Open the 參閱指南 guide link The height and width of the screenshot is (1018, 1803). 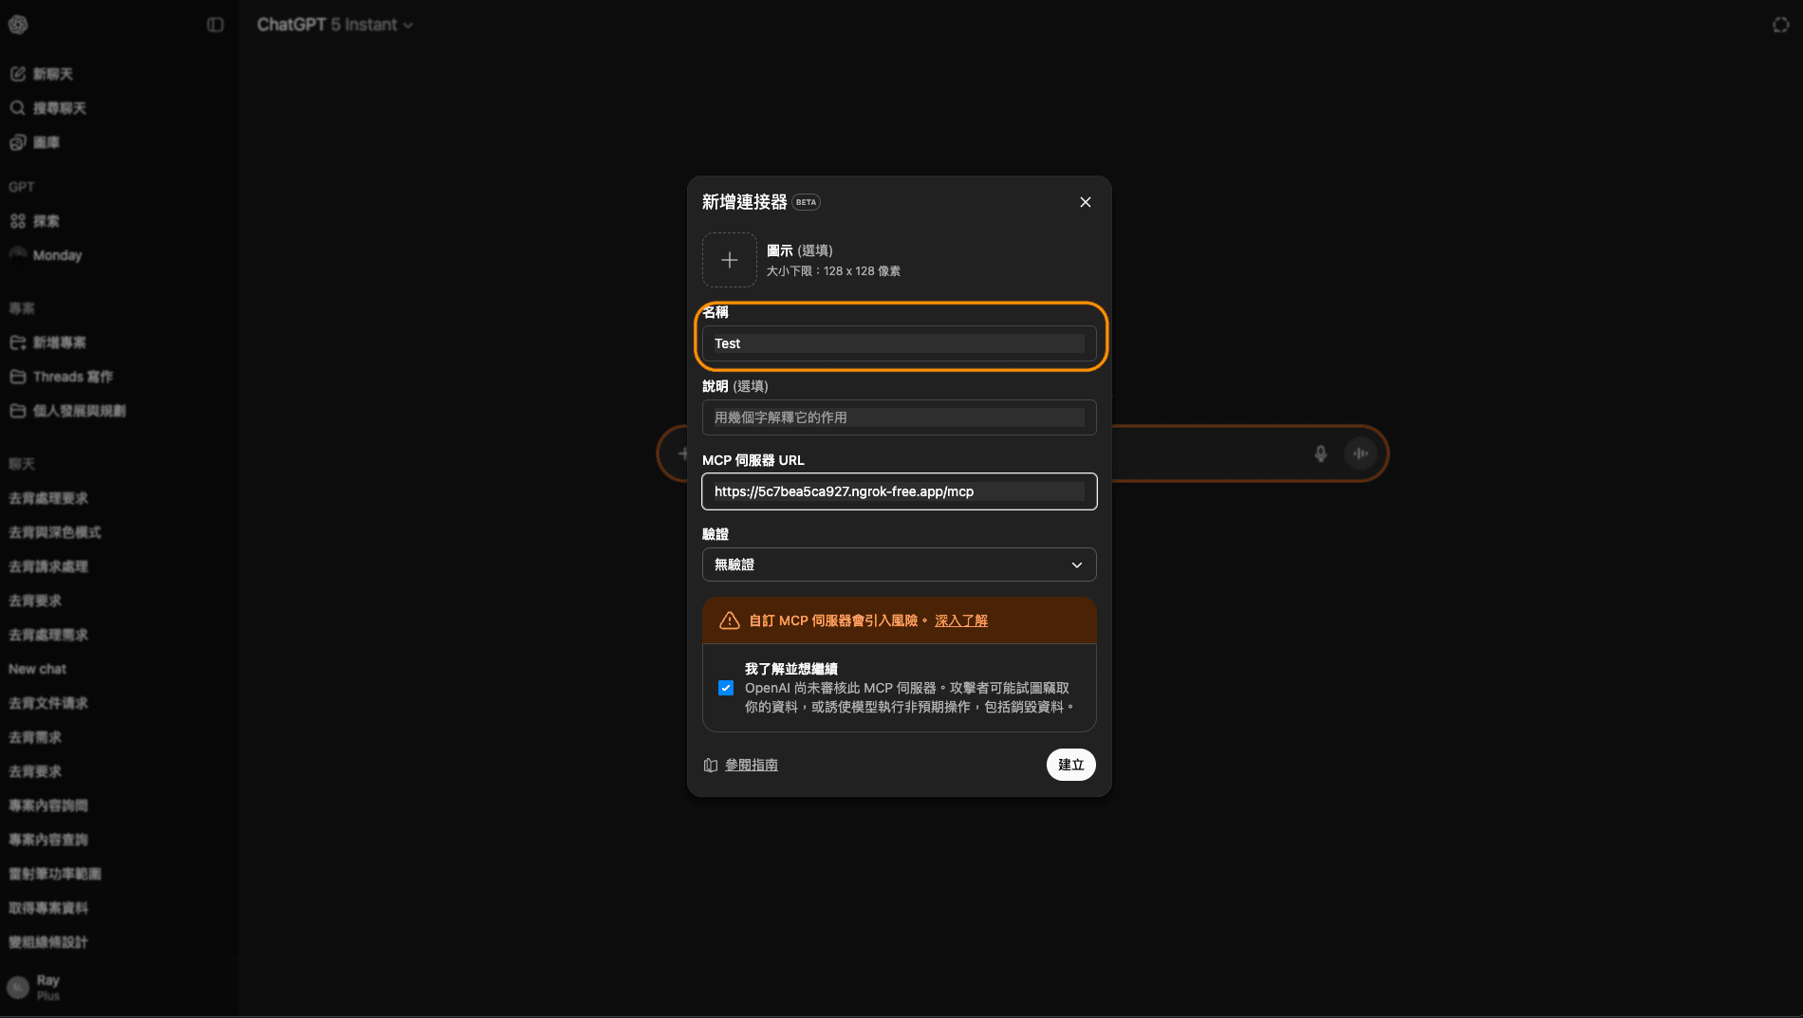(750, 765)
